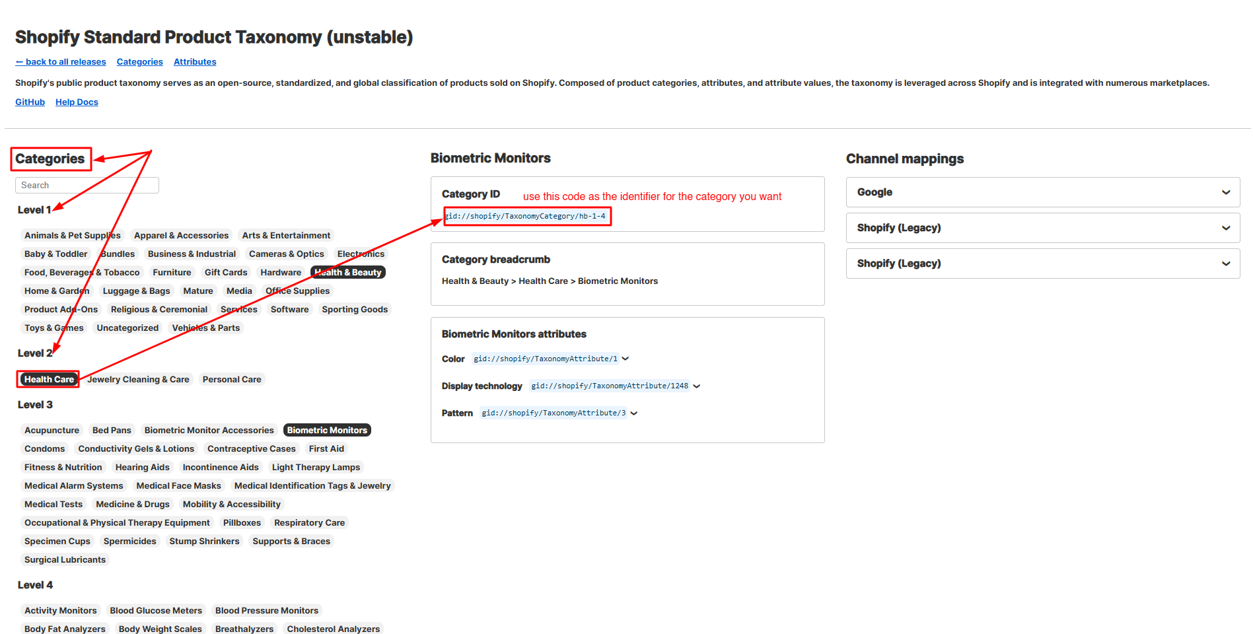
Task: Select Surgical Lubricants category
Action: click(x=65, y=559)
